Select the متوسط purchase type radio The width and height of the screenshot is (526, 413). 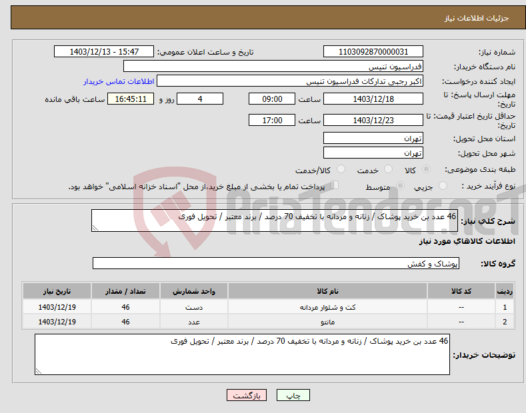[x=400, y=186]
